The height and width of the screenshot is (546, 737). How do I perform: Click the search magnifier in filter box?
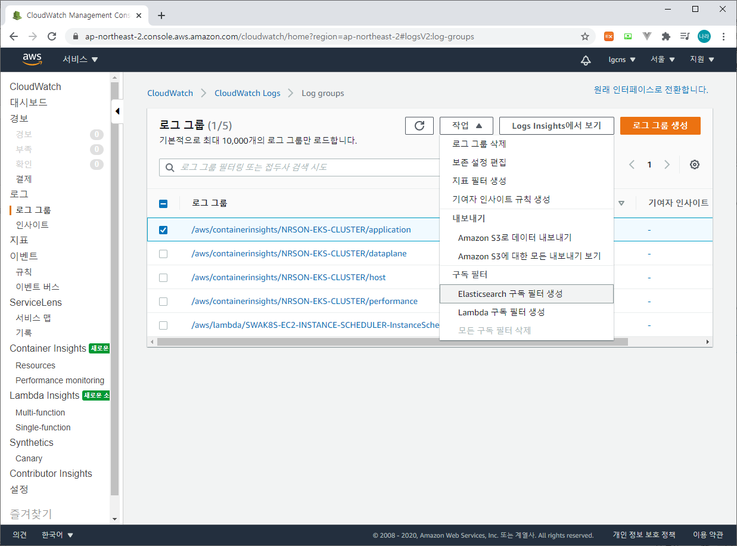point(170,167)
